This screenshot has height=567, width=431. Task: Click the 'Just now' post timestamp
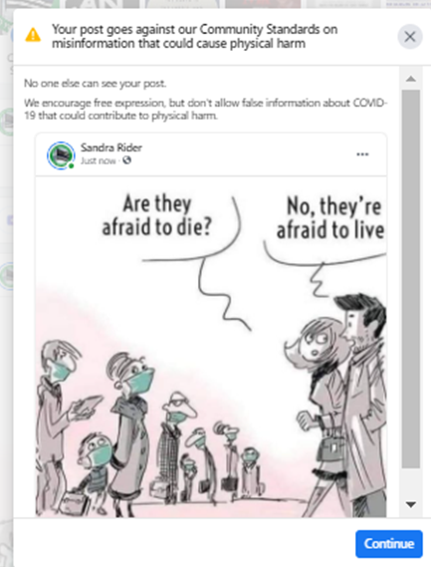(x=98, y=160)
